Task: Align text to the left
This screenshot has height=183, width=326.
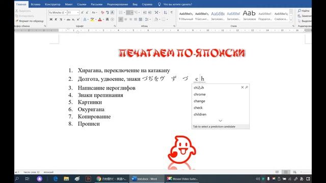Action: pyautogui.click(x=121, y=19)
